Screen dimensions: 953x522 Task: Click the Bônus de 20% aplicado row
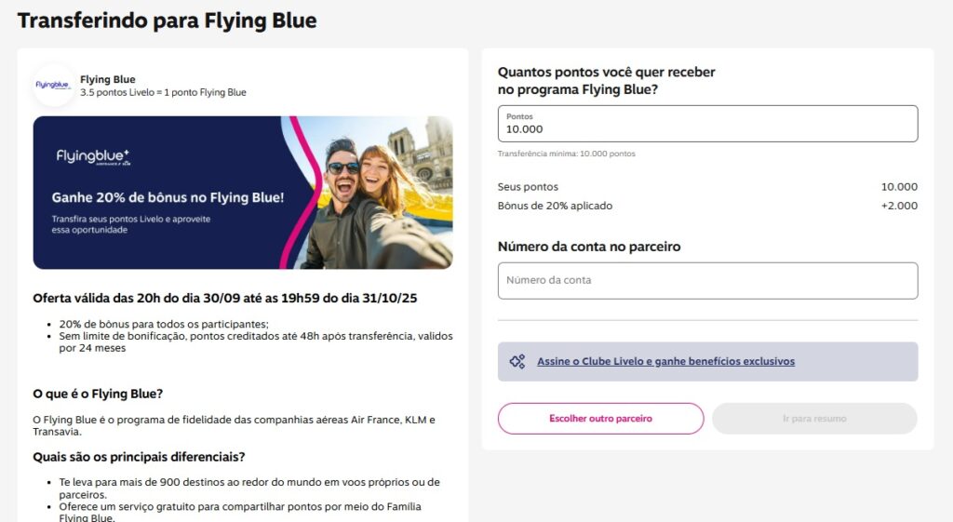[707, 206]
